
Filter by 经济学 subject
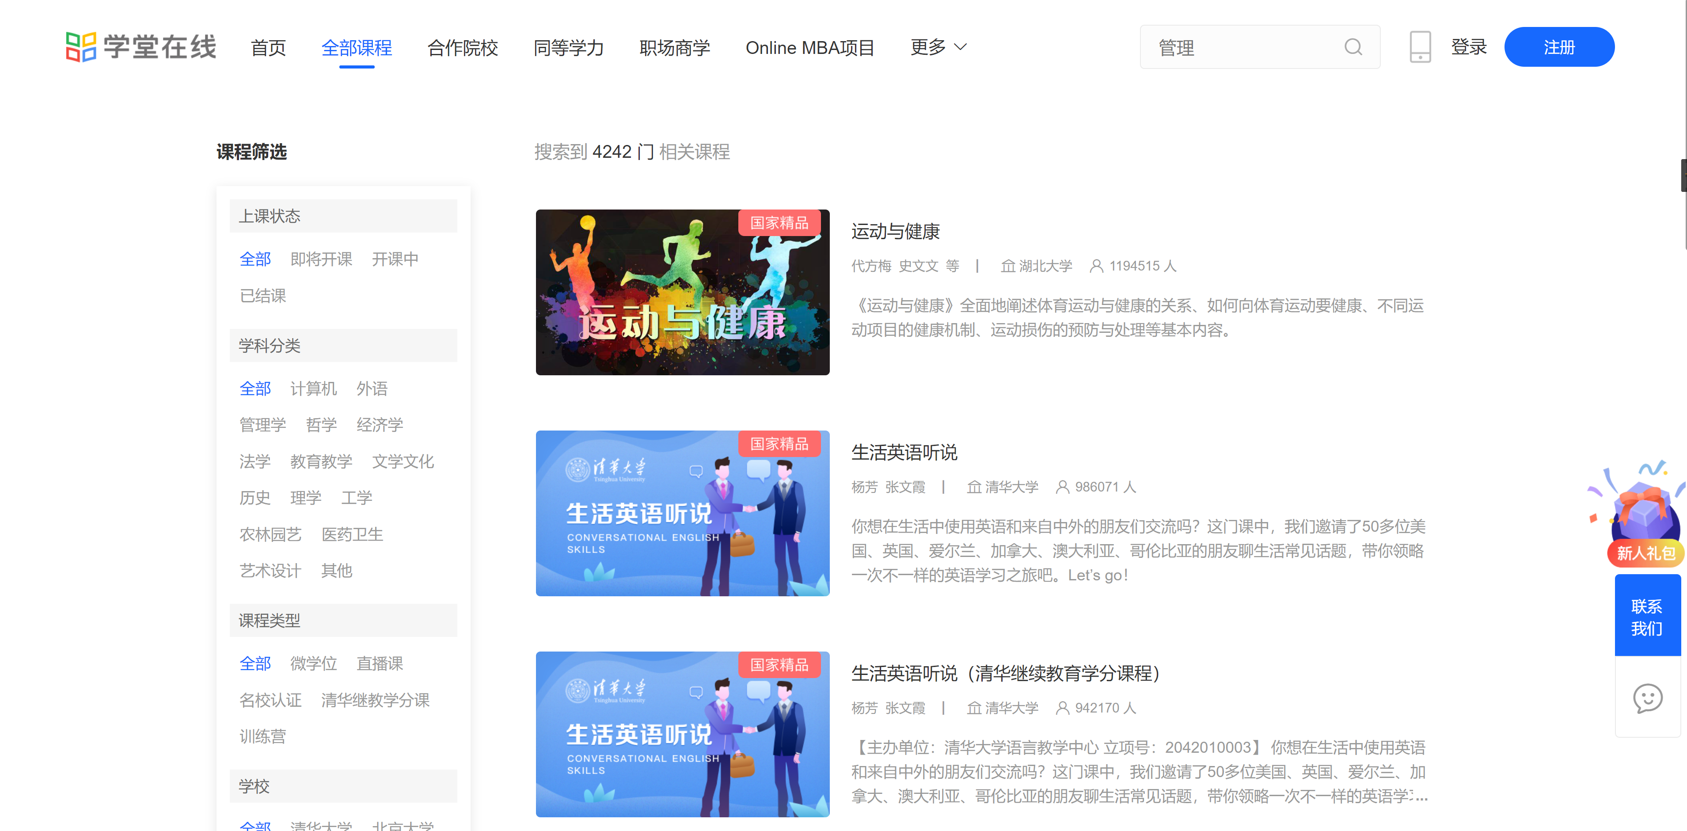379,425
